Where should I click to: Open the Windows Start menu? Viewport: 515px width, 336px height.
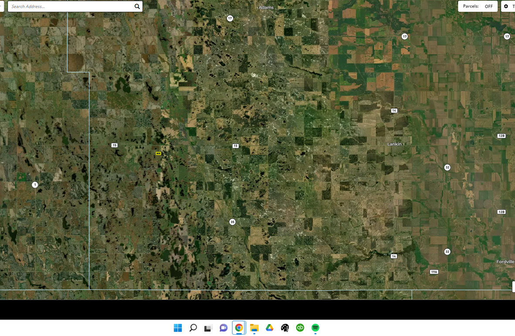tap(178, 328)
